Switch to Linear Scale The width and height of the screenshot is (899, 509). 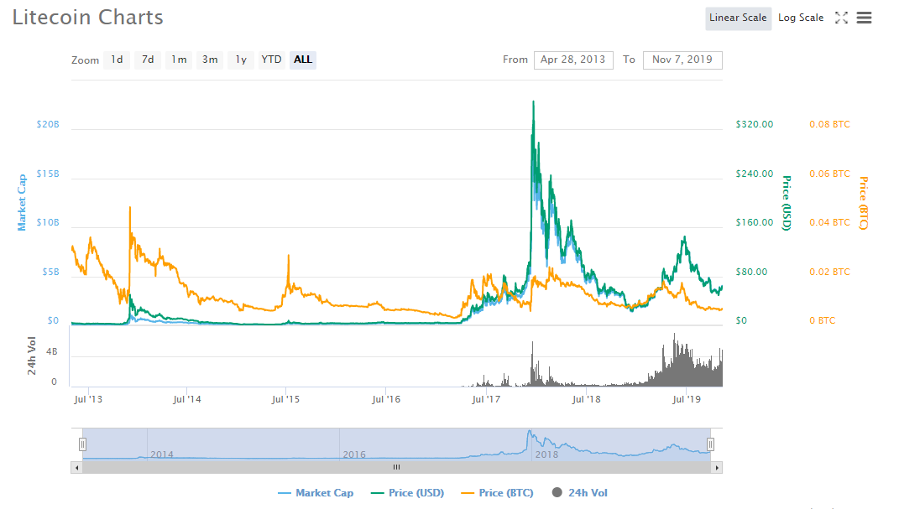[738, 18]
